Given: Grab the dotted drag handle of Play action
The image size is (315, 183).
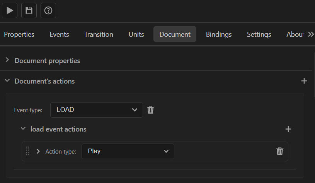Looking at the screenshot, I should click(x=28, y=151).
